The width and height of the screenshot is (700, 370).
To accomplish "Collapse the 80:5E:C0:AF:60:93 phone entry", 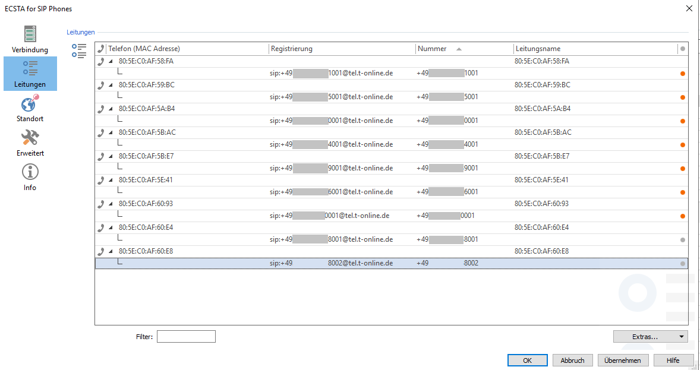I will tap(111, 204).
